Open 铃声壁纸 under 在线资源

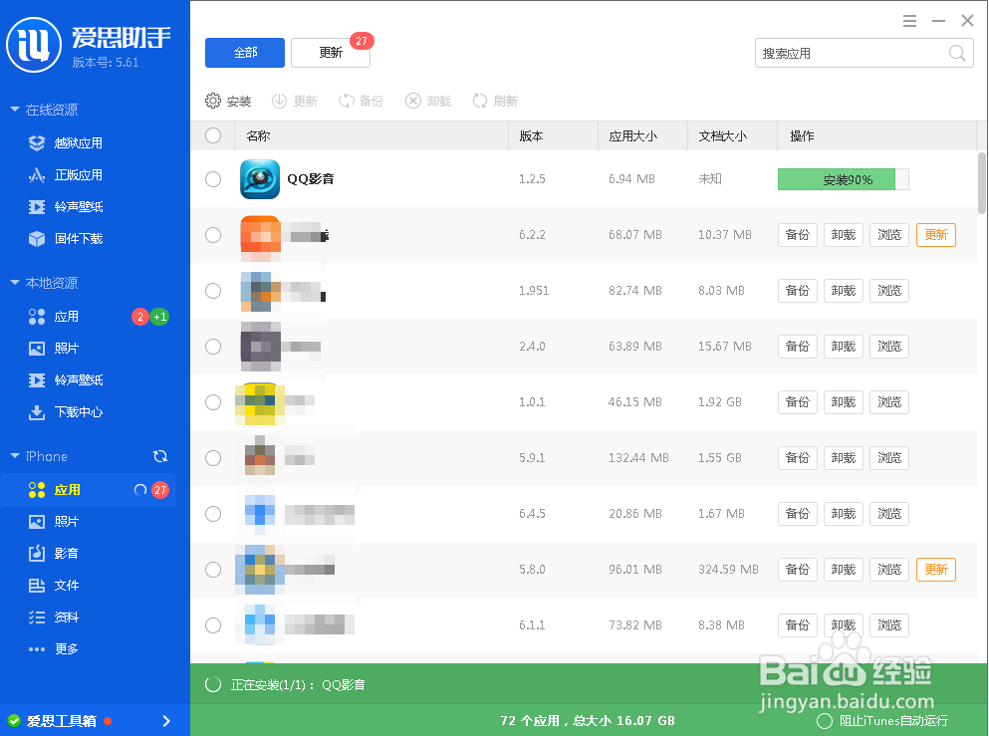click(x=66, y=207)
